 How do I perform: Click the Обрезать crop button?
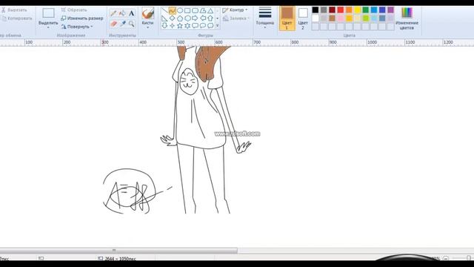click(74, 10)
